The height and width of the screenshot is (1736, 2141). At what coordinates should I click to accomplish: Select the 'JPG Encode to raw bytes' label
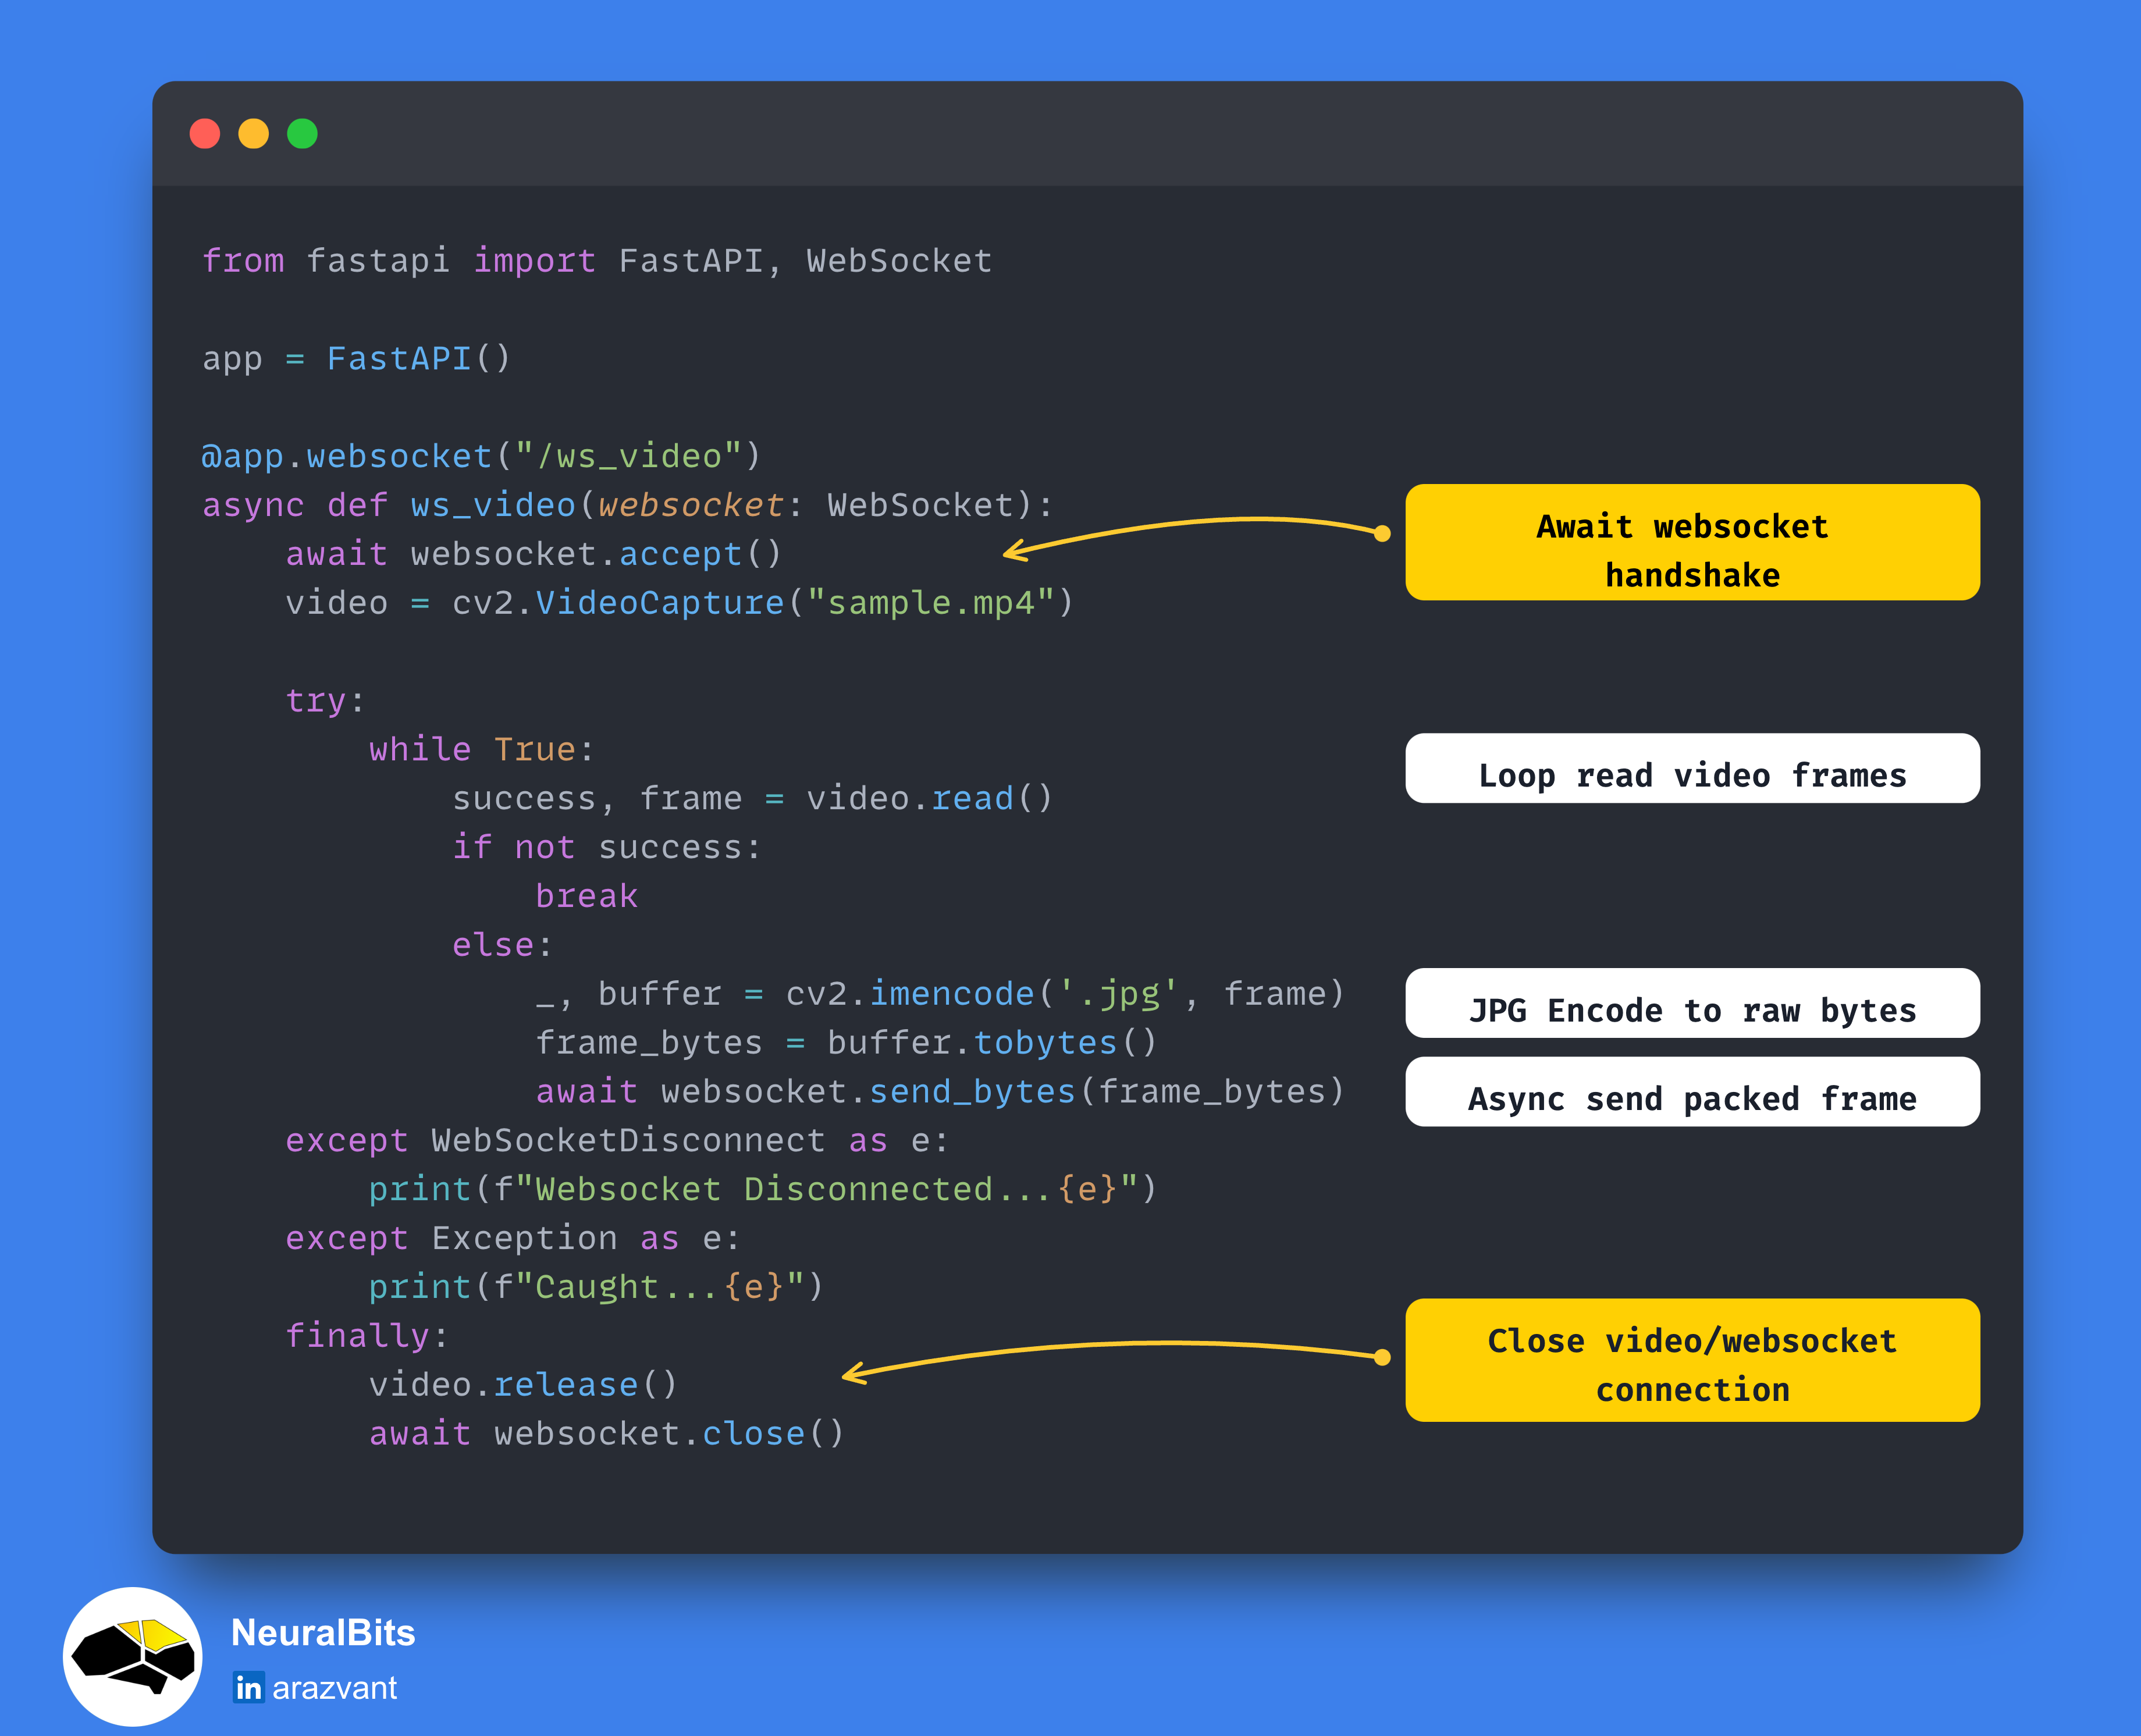click(1692, 1003)
